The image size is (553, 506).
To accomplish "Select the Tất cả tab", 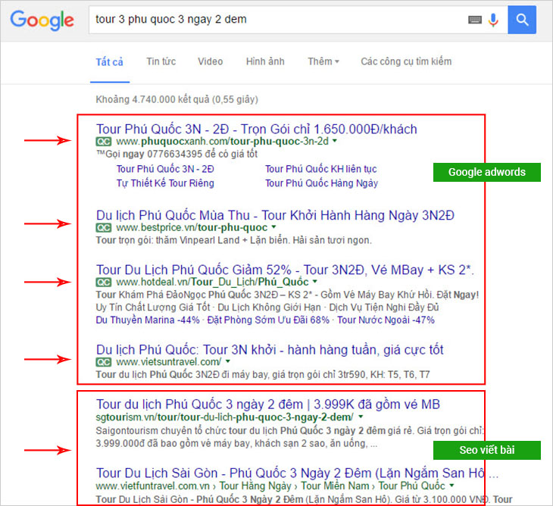I will pyautogui.click(x=110, y=62).
